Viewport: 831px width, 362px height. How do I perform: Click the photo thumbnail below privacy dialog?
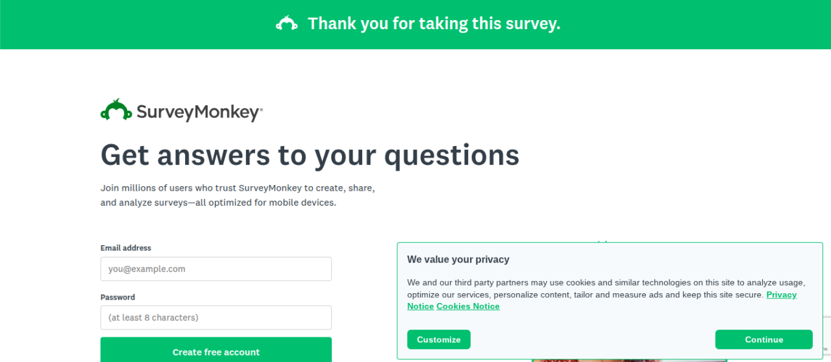pyautogui.click(x=628, y=360)
